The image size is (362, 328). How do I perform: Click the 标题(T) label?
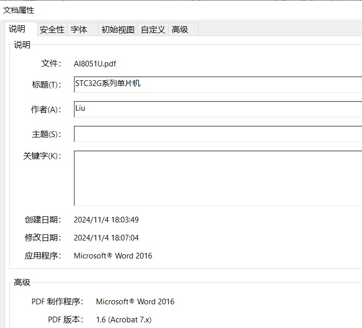coord(46,84)
